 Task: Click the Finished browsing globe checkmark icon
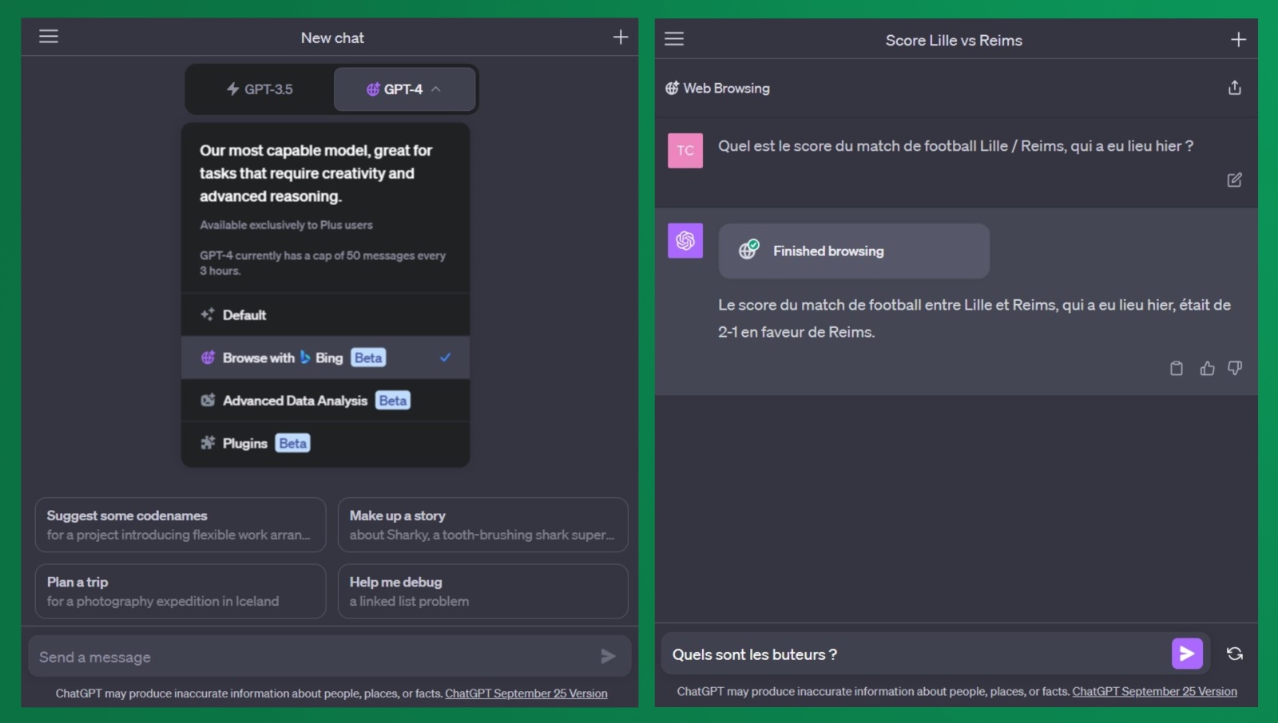point(748,250)
